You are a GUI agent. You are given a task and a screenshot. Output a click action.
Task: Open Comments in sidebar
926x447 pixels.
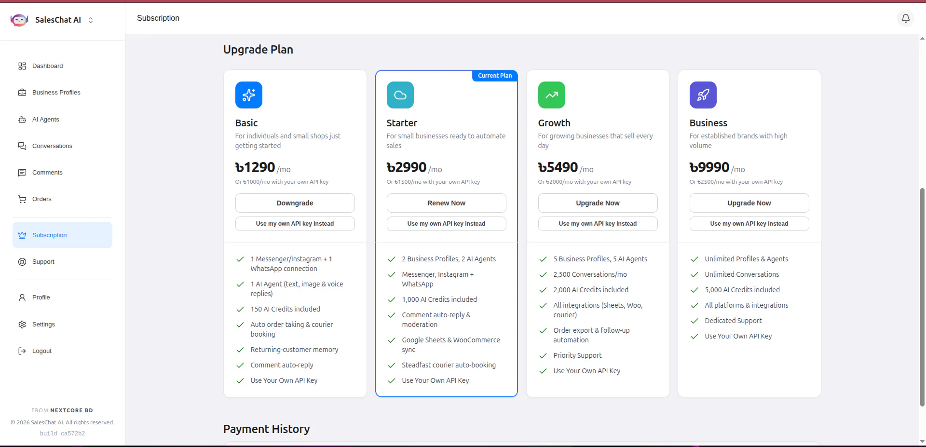click(x=62, y=173)
